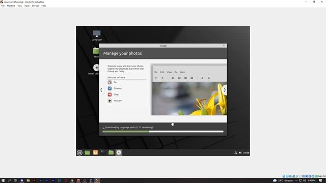Open Windows taskbar search
The image size is (326, 183).
[9, 180]
